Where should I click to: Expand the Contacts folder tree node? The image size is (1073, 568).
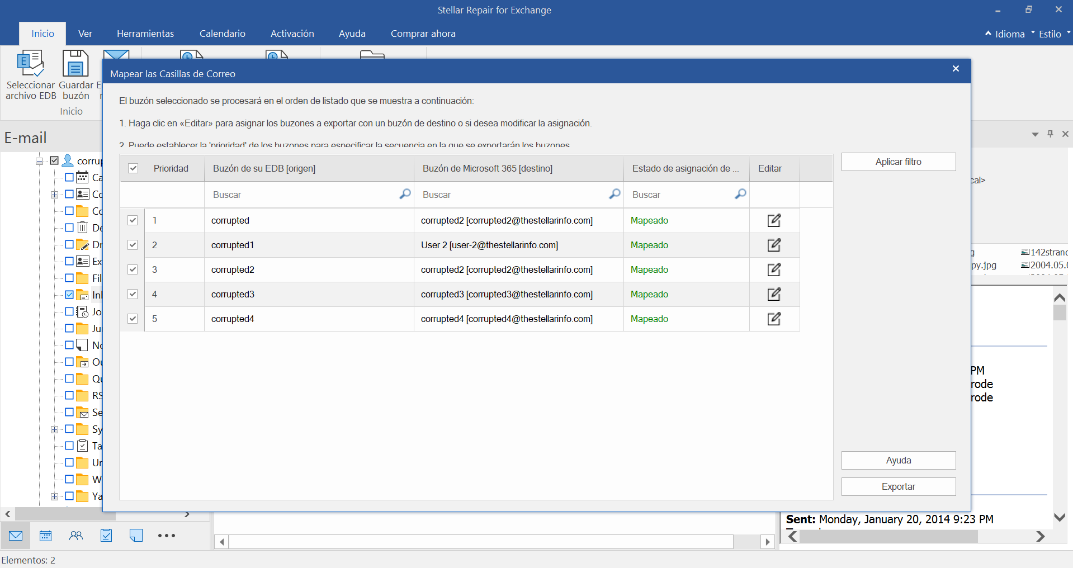(x=54, y=195)
